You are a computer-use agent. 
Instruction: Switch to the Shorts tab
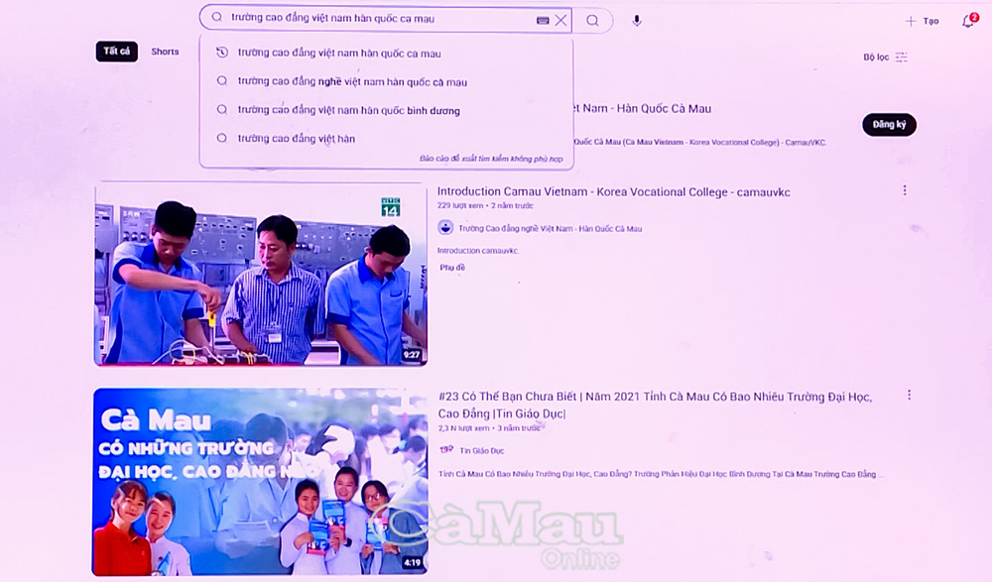point(165,52)
